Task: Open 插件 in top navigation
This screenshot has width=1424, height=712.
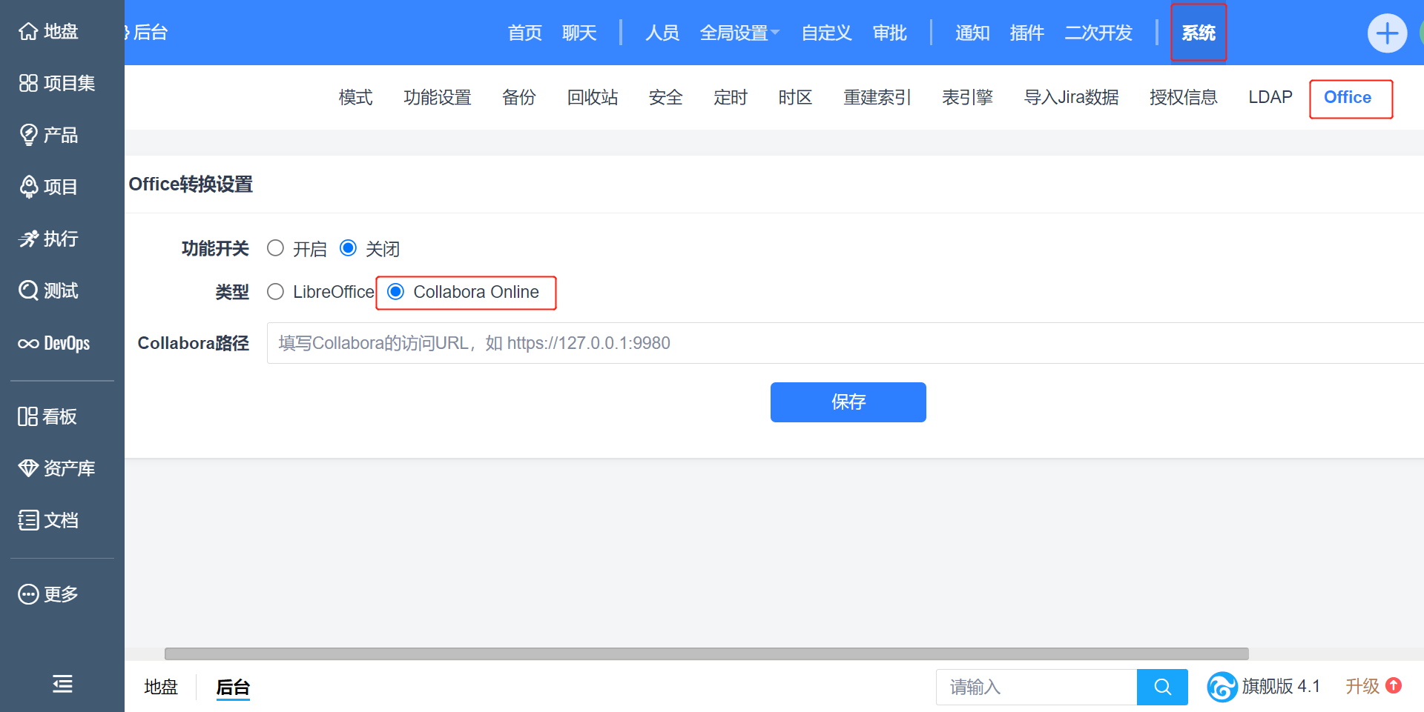Action: (x=1027, y=33)
